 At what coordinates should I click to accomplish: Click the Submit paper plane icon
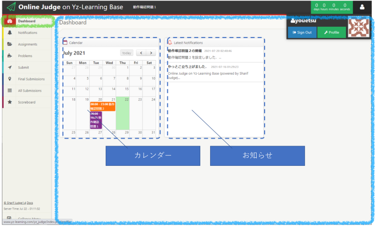pyautogui.click(x=9, y=67)
